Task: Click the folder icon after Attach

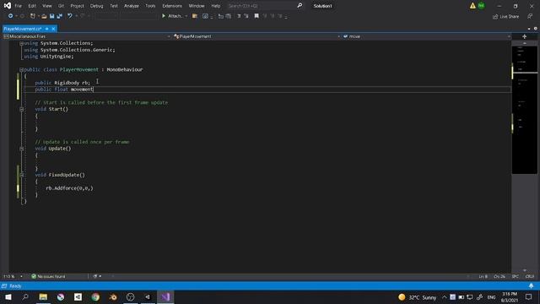Action: tap(195, 16)
